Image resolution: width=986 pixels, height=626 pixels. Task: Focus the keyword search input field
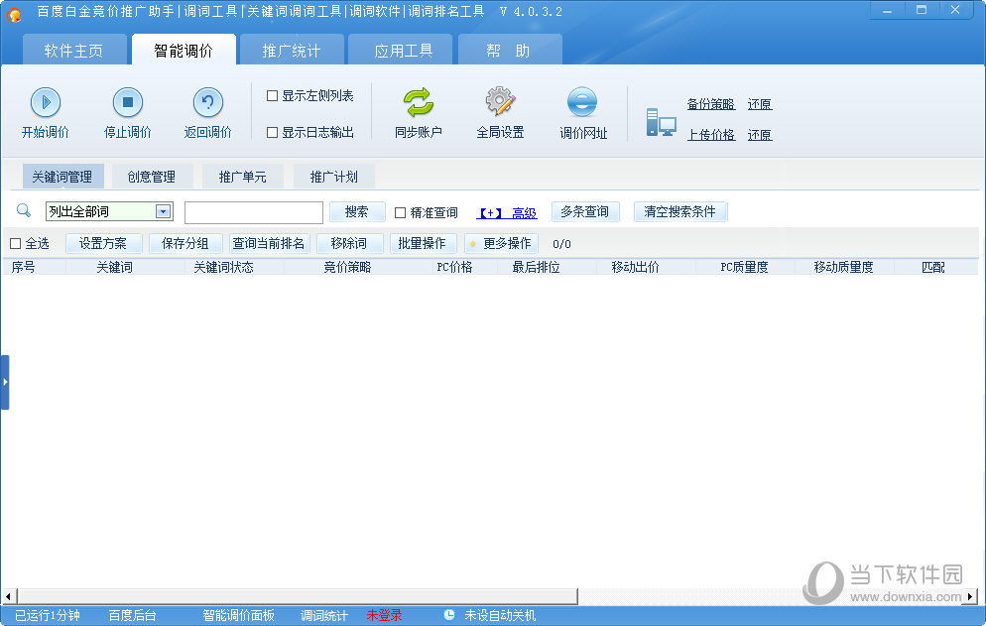pyautogui.click(x=253, y=212)
